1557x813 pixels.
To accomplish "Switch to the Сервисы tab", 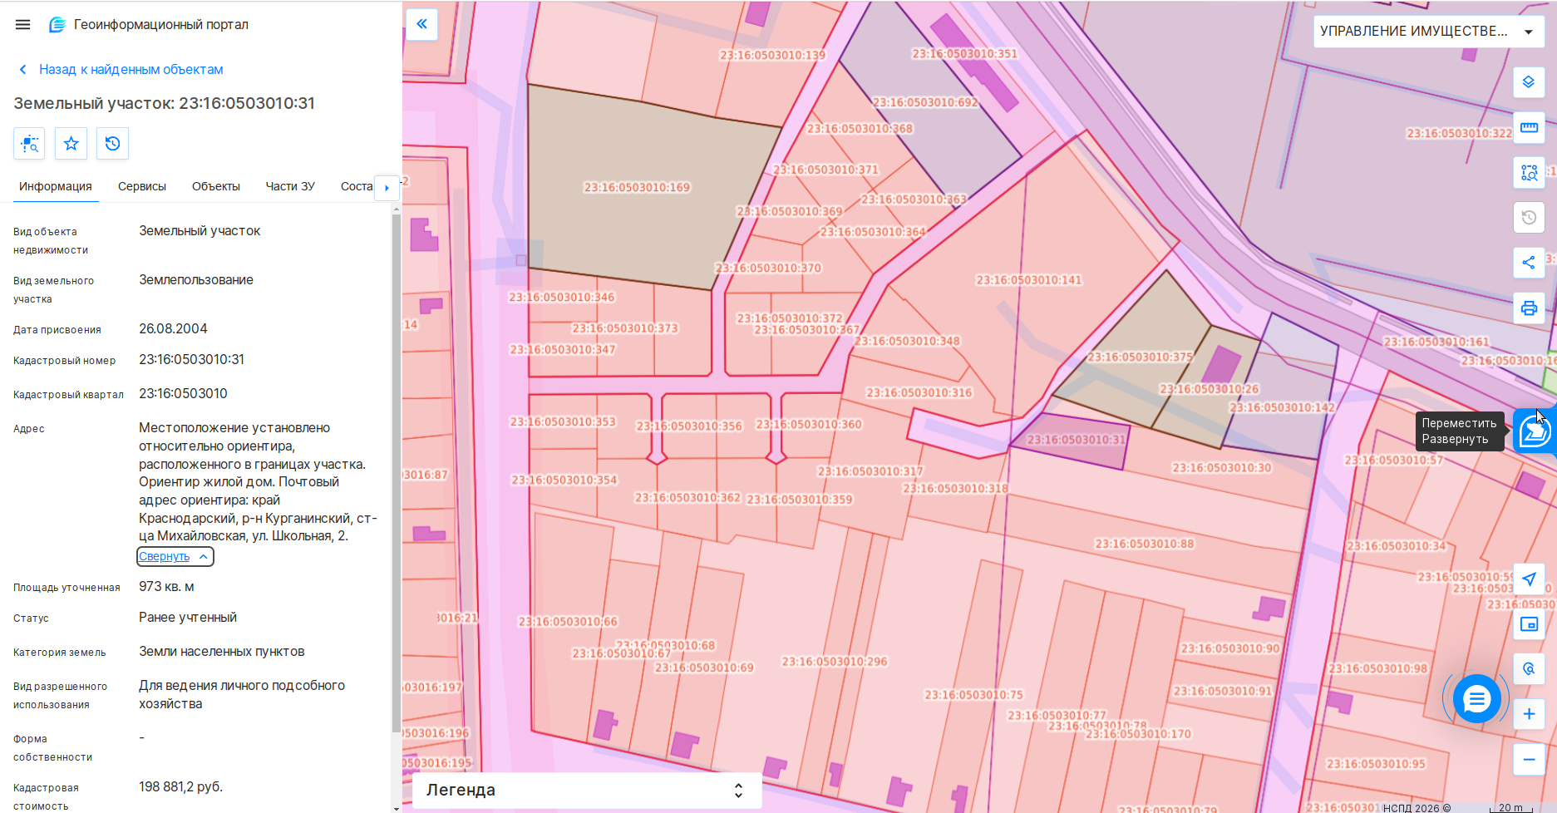I will point(142,186).
